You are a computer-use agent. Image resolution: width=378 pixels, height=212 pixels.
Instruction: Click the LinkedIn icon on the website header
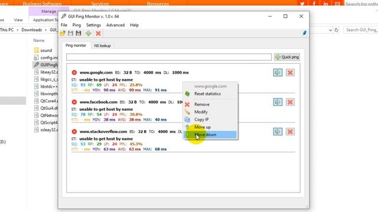[325, 4]
